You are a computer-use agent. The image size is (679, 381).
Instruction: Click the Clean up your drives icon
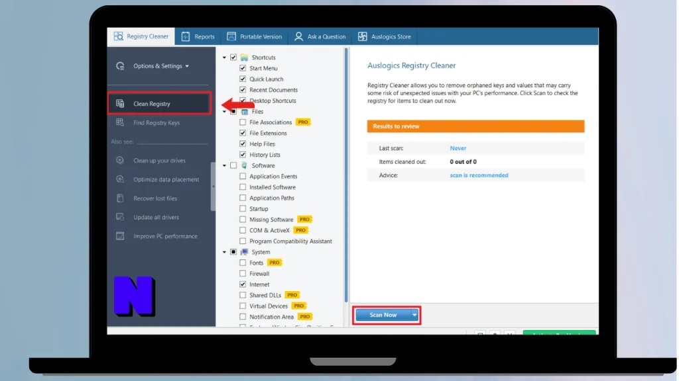tap(120, 160)
